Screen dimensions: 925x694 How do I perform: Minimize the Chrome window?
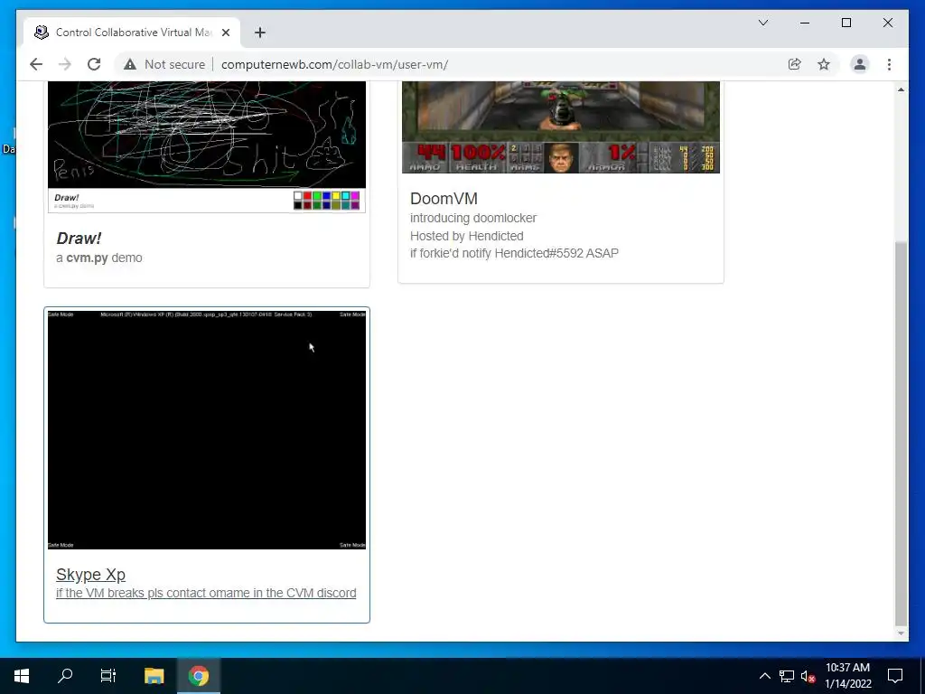[805, 23]
